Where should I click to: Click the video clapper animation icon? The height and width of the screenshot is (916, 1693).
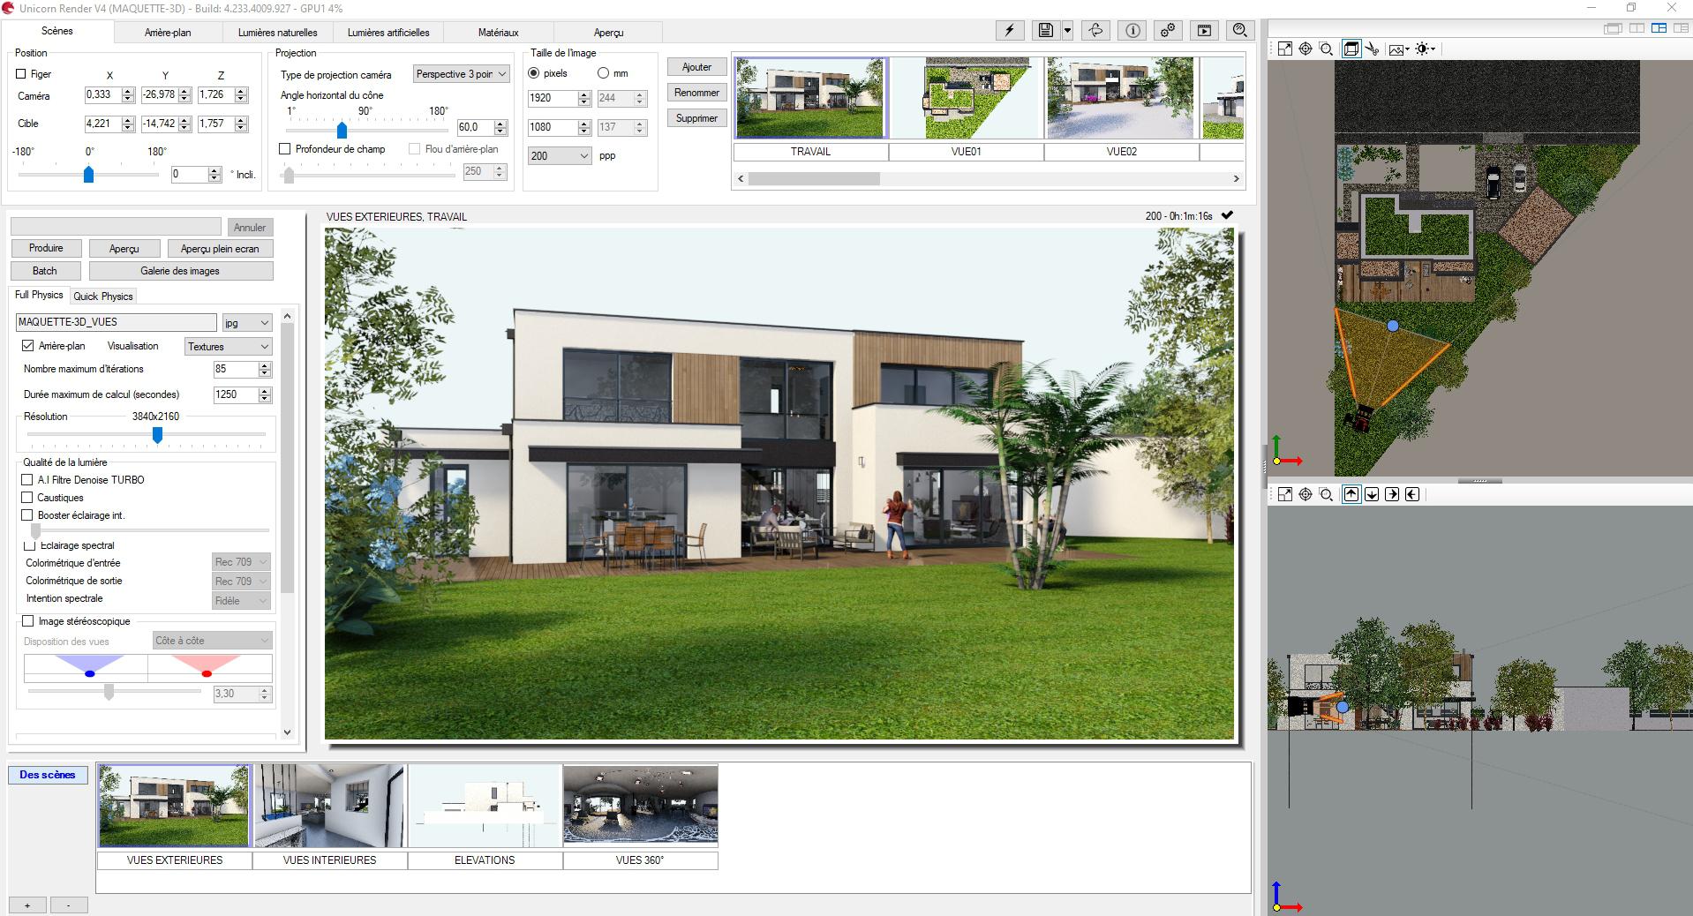pyautogui.click(x=1204, y=31)
